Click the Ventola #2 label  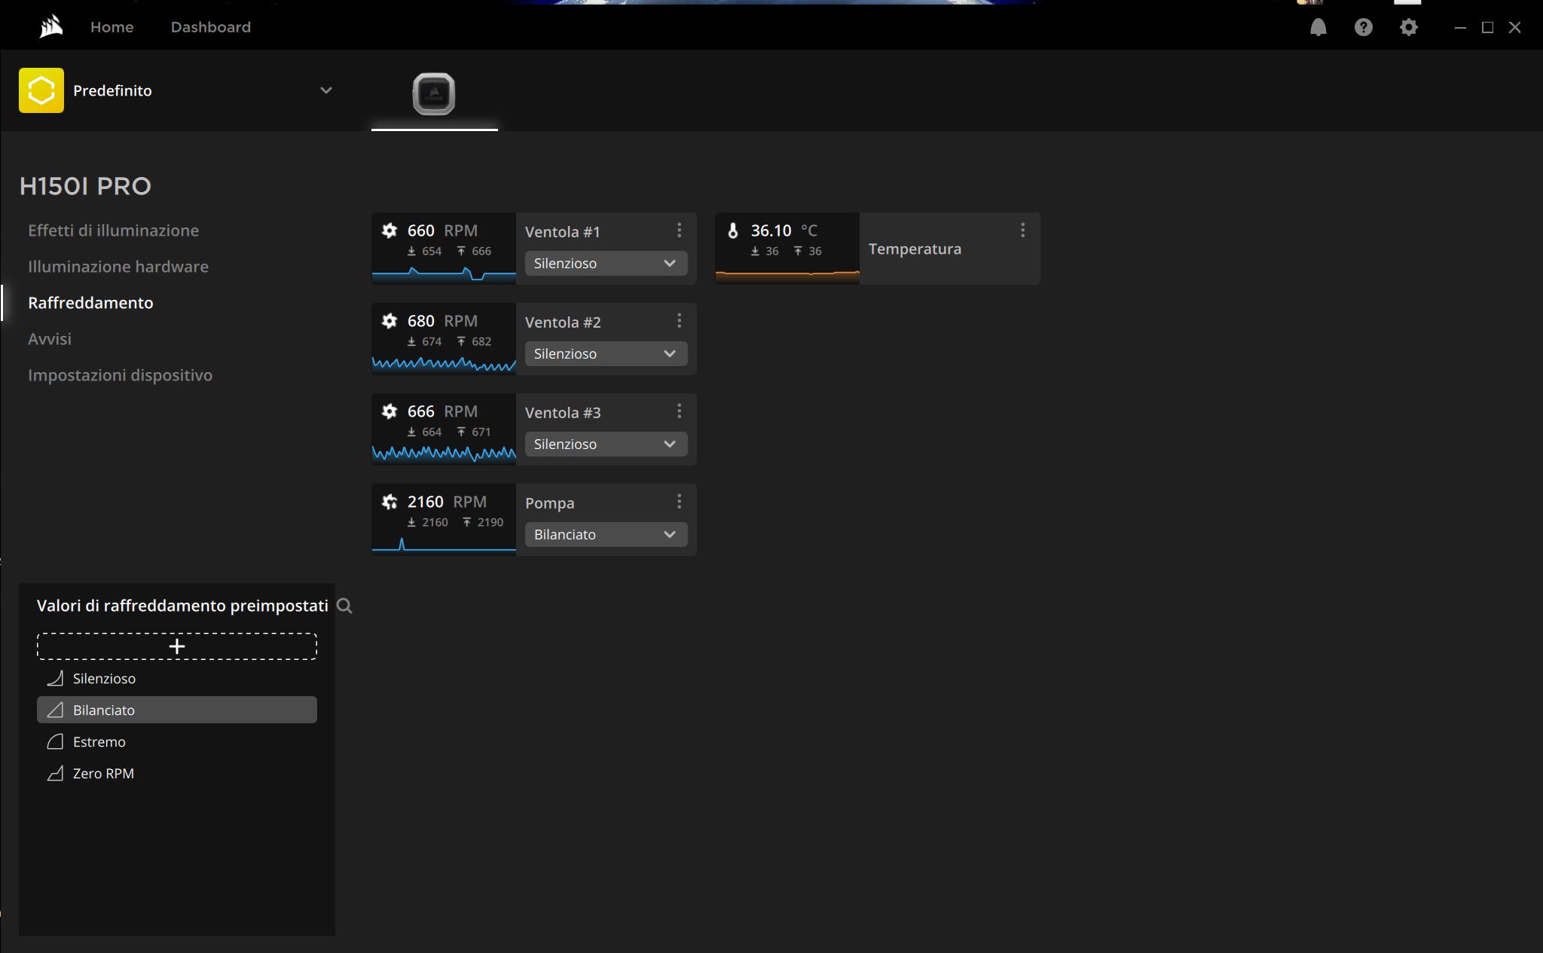[563, 322]
